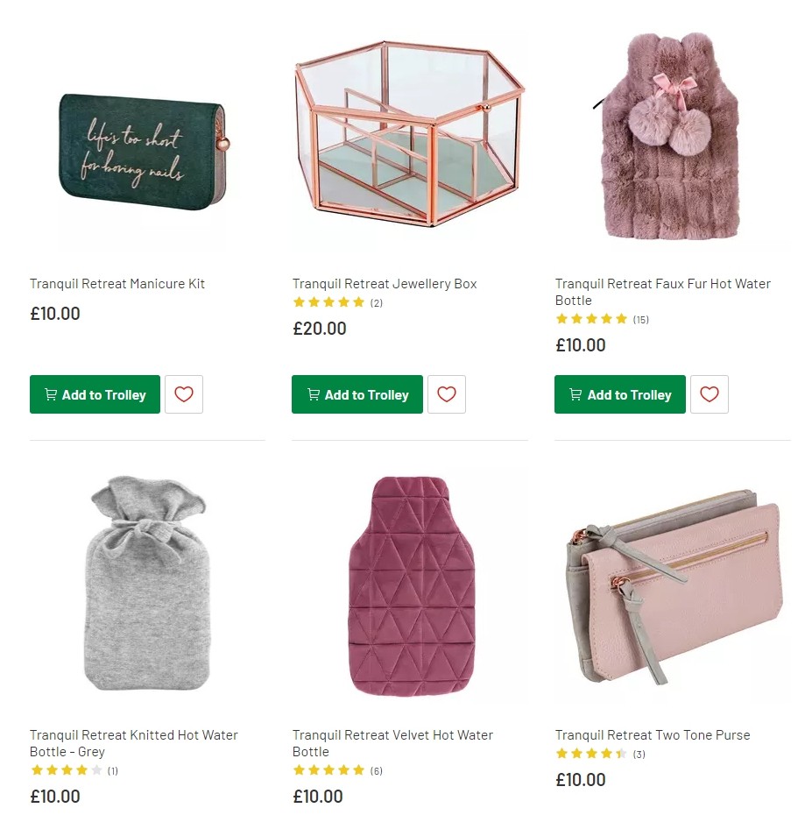Click the wishlist heart for the Manicure Kit
Image resolution: width=812 pixels, height=815 pixels.
[183, 394]
